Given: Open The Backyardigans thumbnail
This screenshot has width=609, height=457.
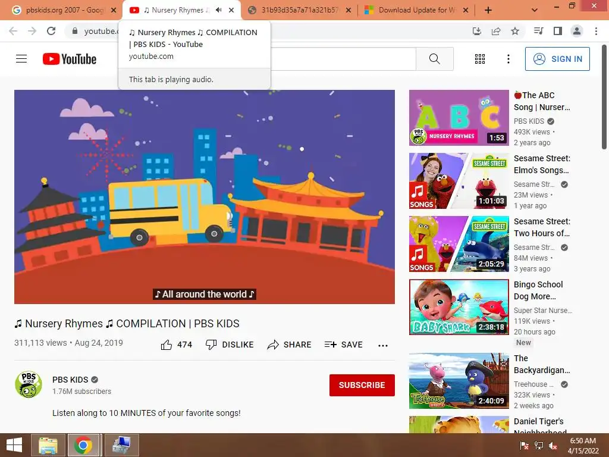Looking at the screenshot, I should click(459, 381).
